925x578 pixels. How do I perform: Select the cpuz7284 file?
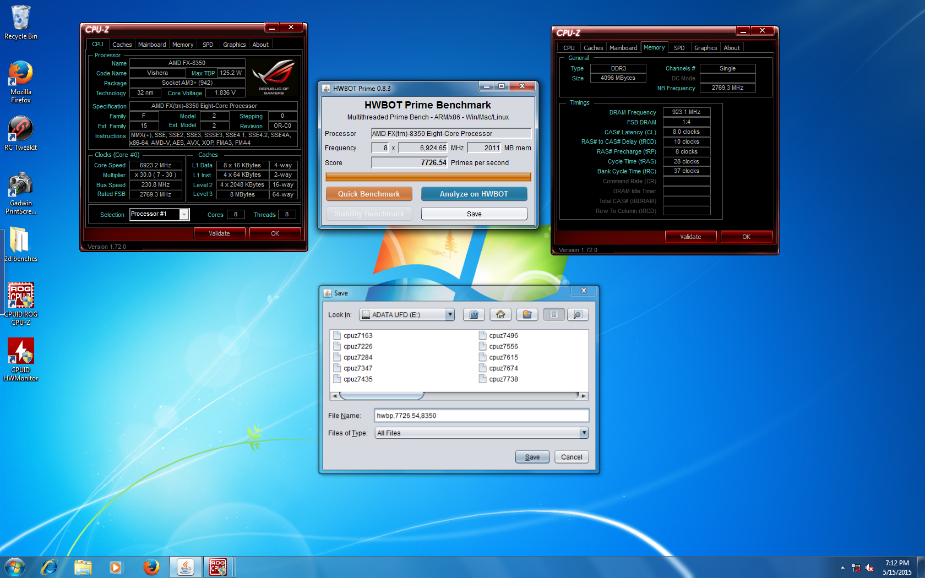[x=353, y=357]
